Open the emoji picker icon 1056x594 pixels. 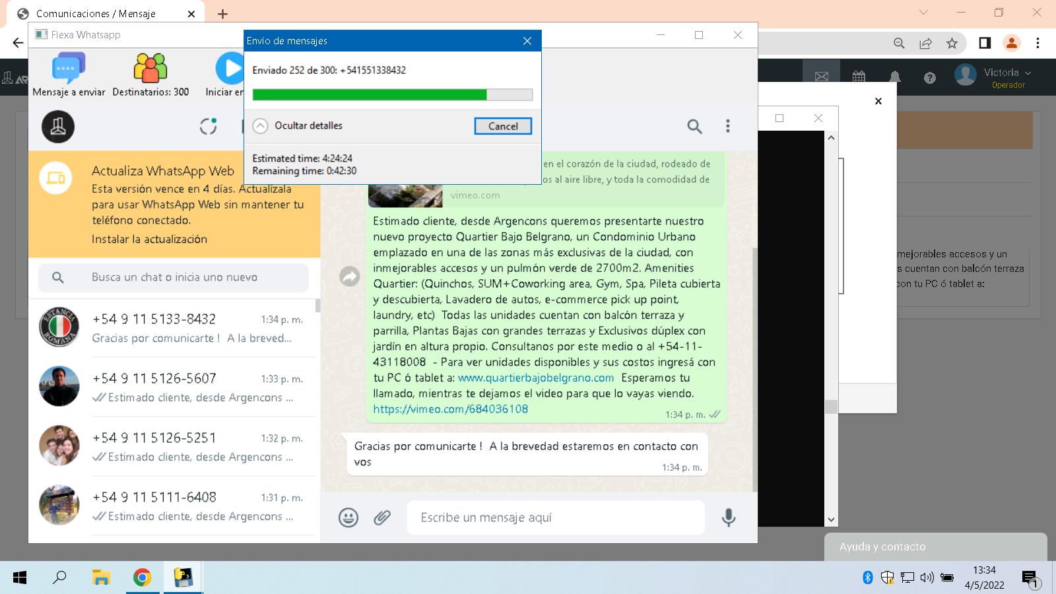tap(348, 517)
